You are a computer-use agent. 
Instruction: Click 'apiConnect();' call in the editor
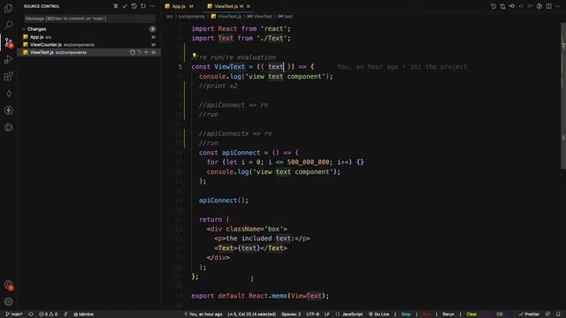pyautogui.click(x=224, y=201)
